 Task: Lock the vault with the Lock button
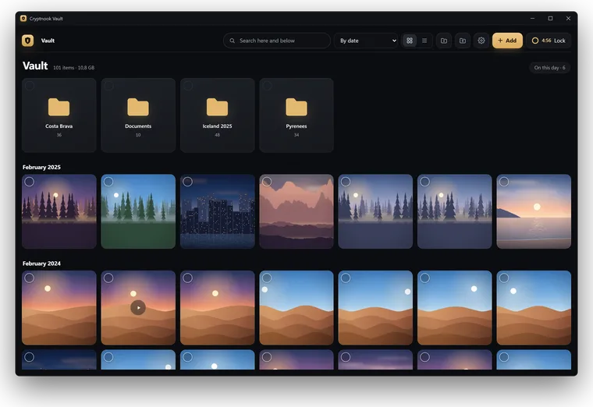(x=549, y=41)
